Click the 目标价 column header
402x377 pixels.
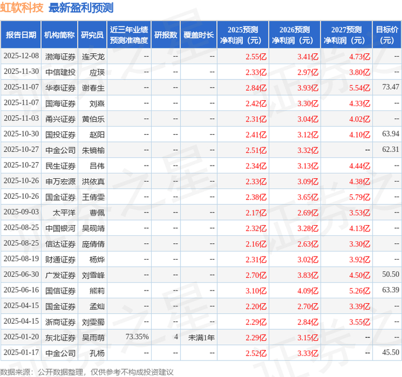[387, 35]
